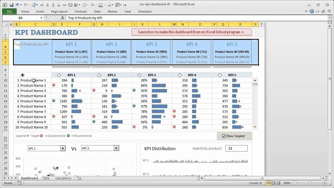Screen dimensions: 334x188
Task: Click the table Borders icon
Action: 118,5
